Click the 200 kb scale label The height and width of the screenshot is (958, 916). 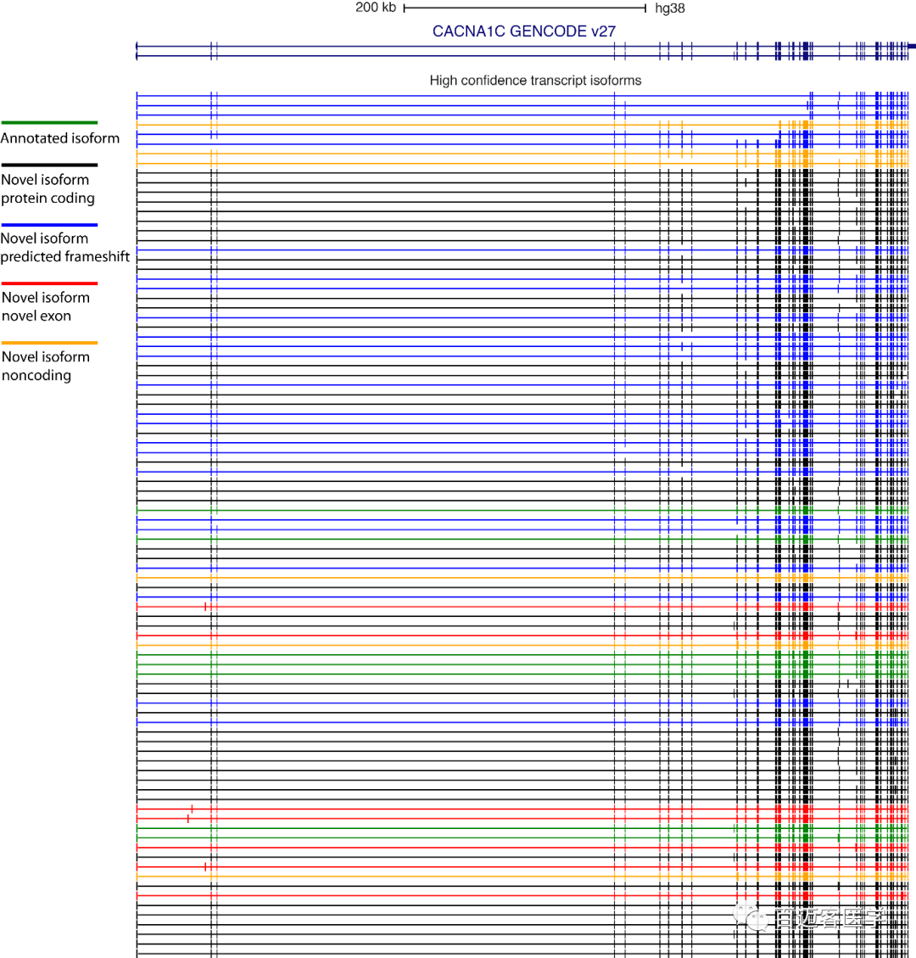pos(376,8)
